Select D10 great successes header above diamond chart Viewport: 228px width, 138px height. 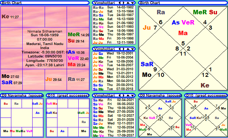click(x=206, y=96)
